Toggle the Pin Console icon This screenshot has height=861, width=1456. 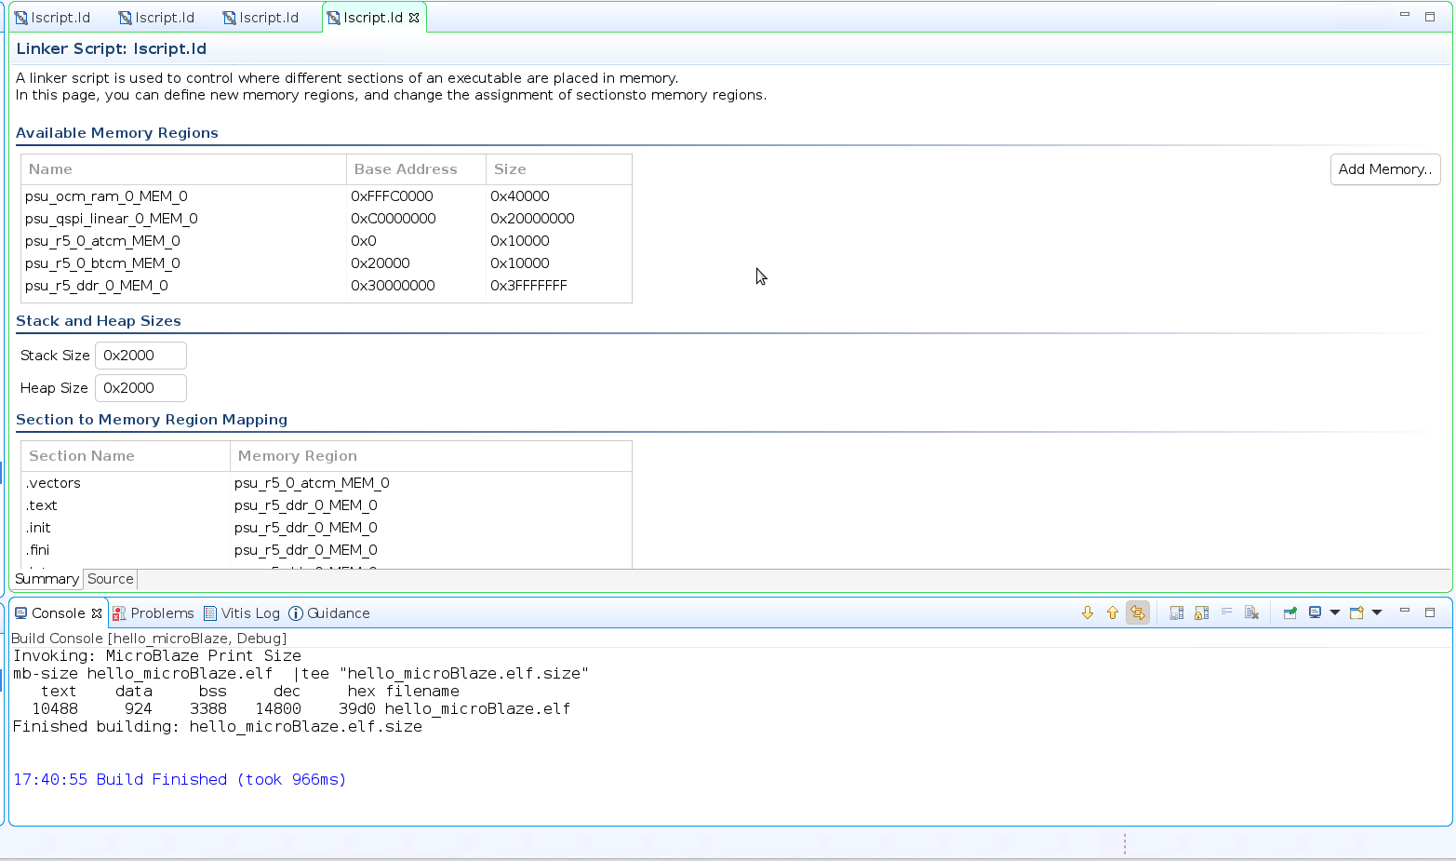(1289, 612)
